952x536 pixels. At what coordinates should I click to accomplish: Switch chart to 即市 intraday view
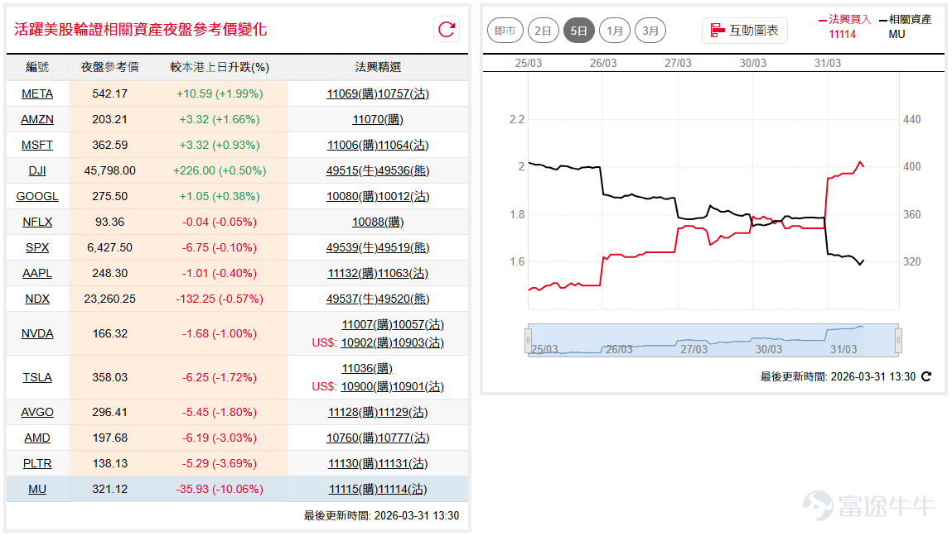click(505, 31)
